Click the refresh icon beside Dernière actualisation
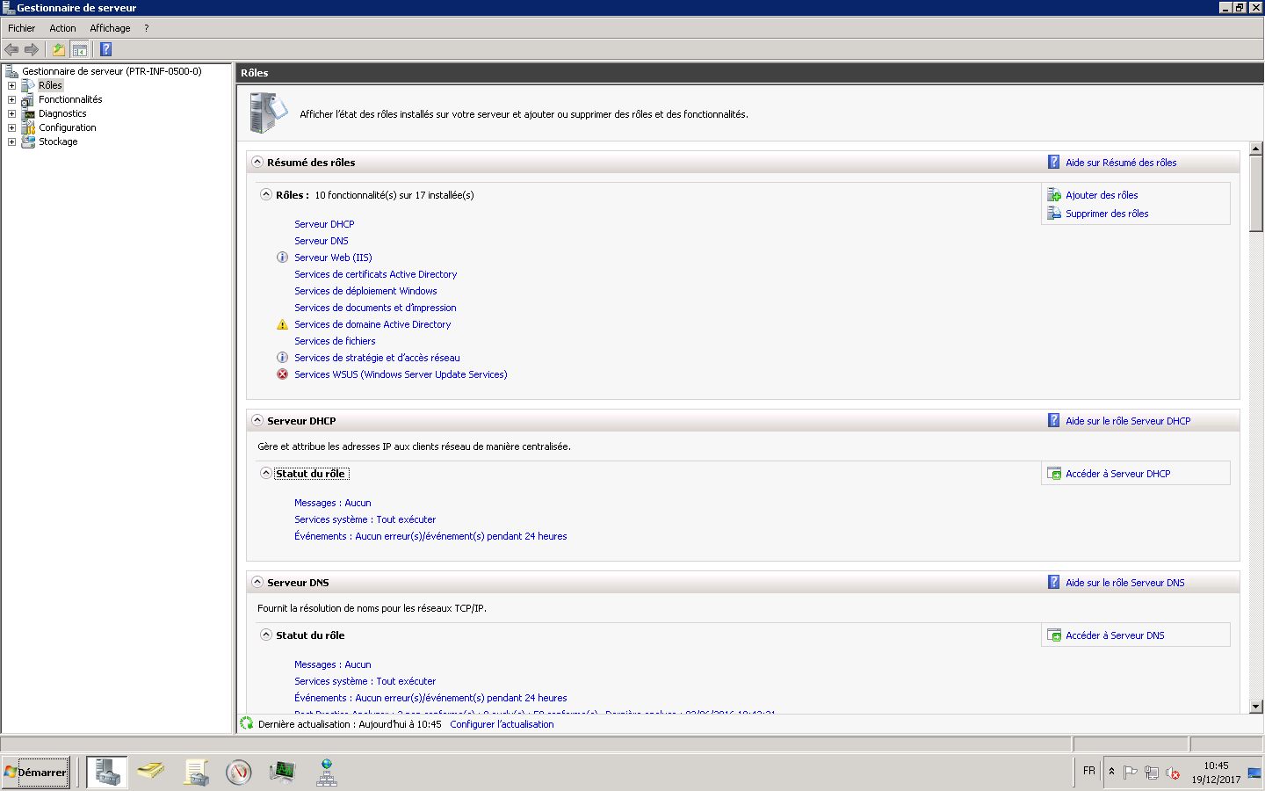Viewport: 1265px width, 791px height. point(247,723)
